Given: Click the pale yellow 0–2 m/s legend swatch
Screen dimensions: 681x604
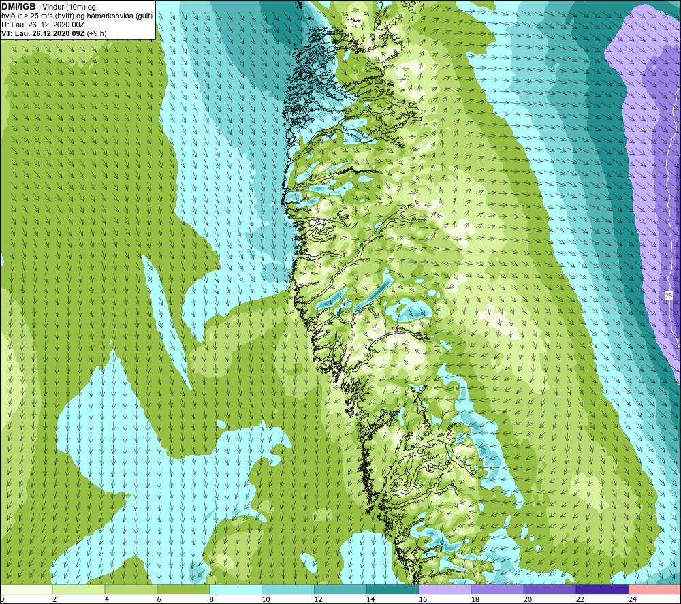Looking at the screenshot, I should coord(27,590).
